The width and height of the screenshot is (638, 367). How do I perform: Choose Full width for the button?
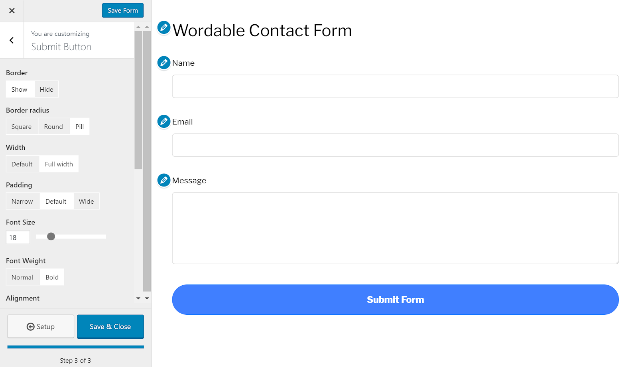click(x=59, y=164)
